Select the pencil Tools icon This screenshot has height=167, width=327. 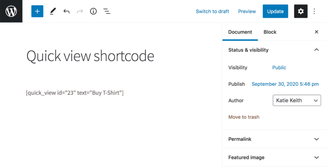click(x=53, y=11)
